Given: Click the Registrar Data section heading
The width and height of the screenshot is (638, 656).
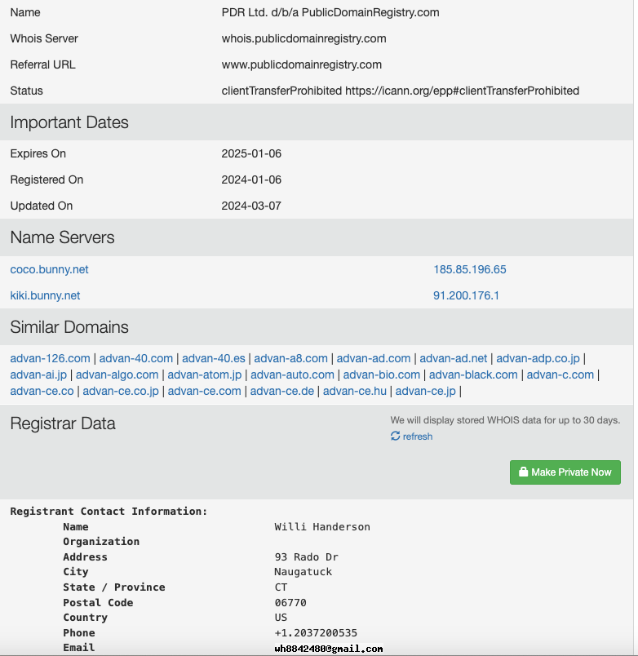Looking at the screenshot, I should pyautogui.click(x=63, y=423).
